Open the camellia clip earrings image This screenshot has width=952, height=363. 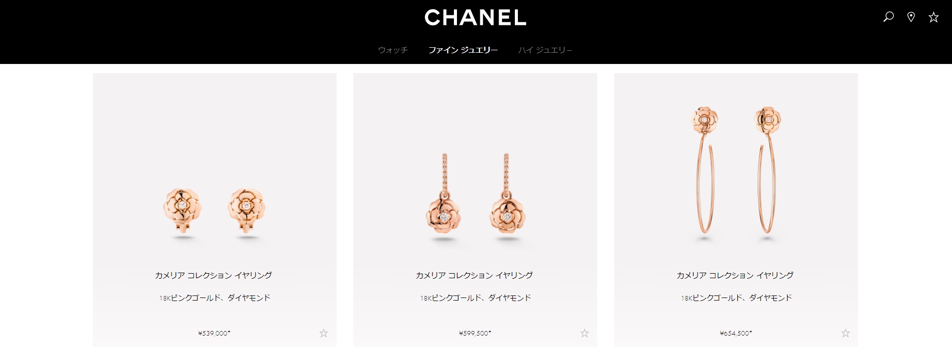pyautogui.click(x=214, y=212)
